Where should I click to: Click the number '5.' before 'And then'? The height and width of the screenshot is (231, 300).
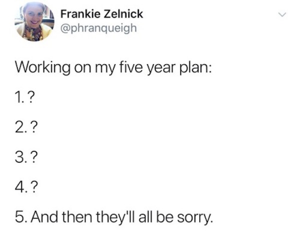(x=21, y=217)
